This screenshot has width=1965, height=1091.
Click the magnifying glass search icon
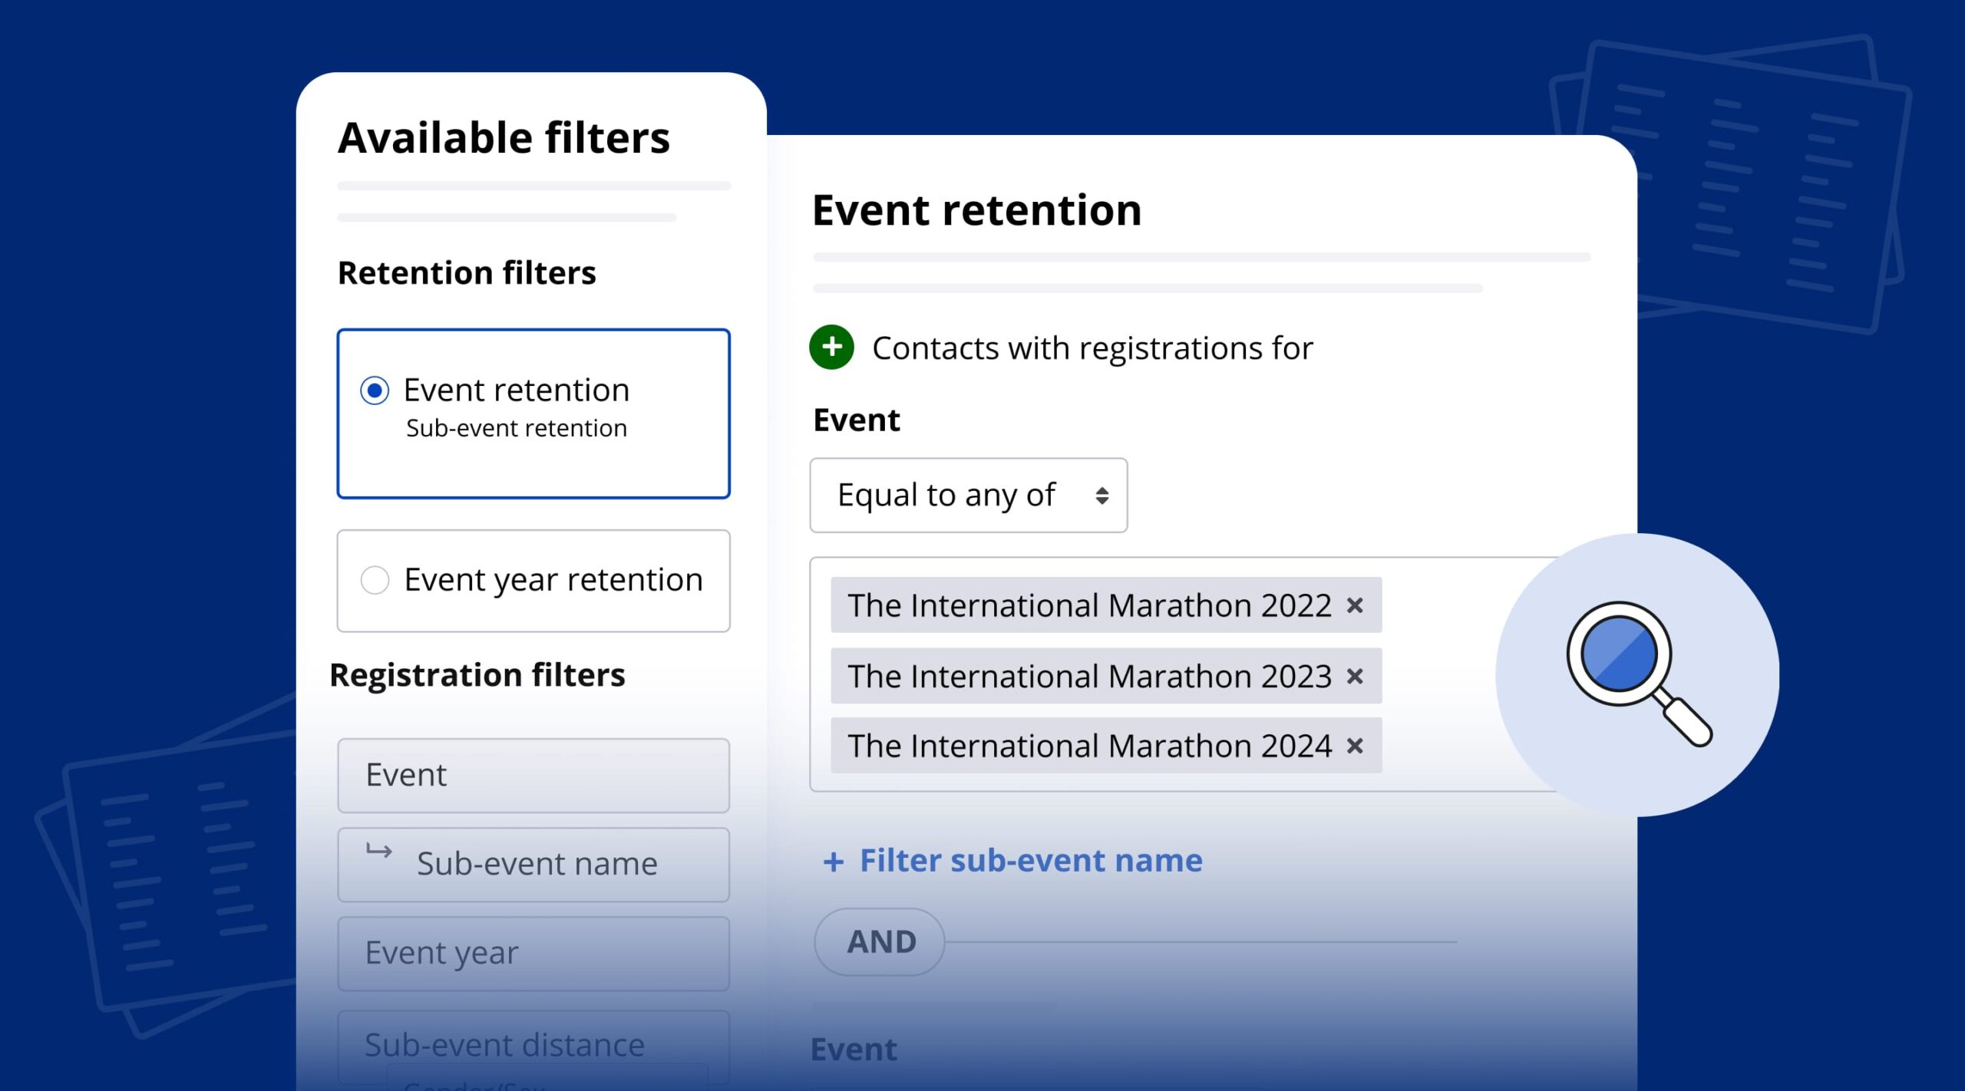click(1636, 673)
